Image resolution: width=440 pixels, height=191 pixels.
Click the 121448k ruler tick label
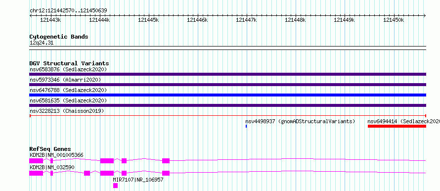[295, 20]
